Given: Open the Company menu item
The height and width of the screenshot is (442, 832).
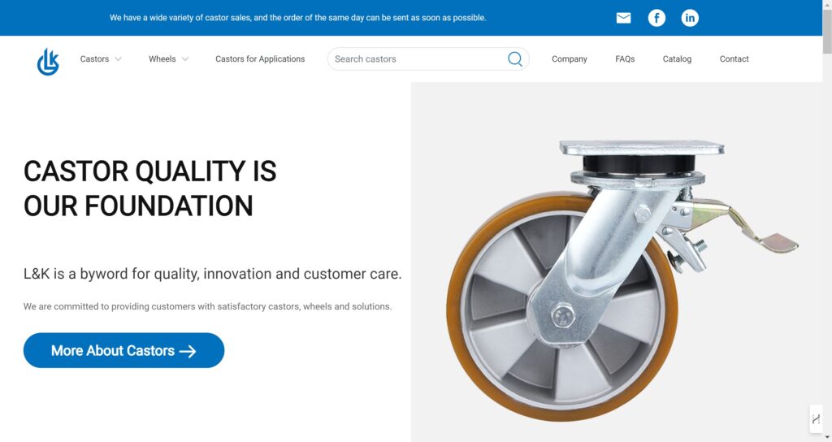Looking at the screenshot, I should coord(569,59).
